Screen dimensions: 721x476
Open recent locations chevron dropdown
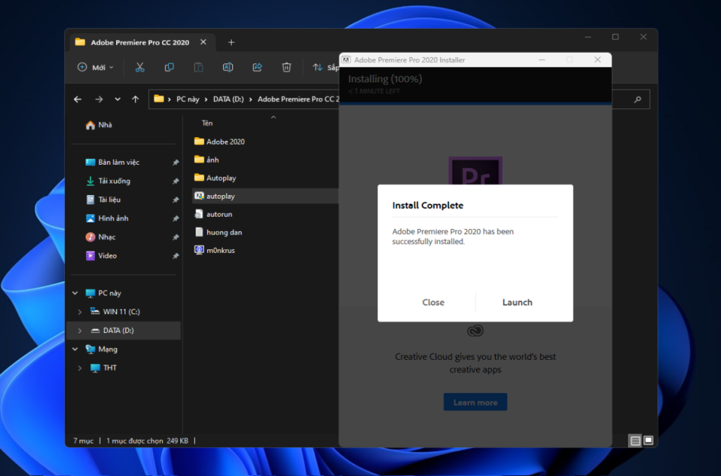(118, 99)
